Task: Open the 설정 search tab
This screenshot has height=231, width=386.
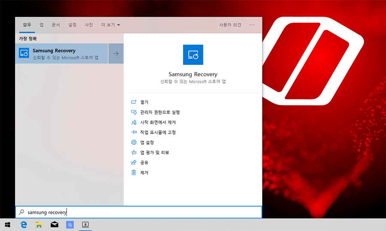Action: (x=72, y=25)
